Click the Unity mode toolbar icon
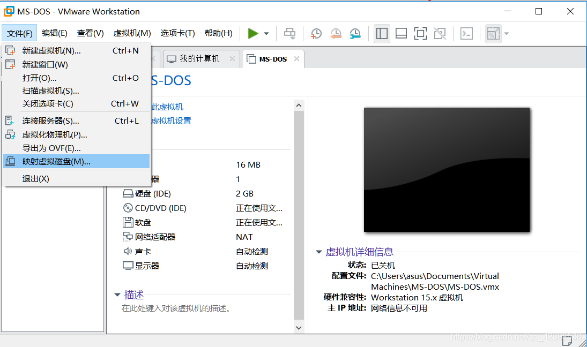587x347 pixels. [440, 33]
